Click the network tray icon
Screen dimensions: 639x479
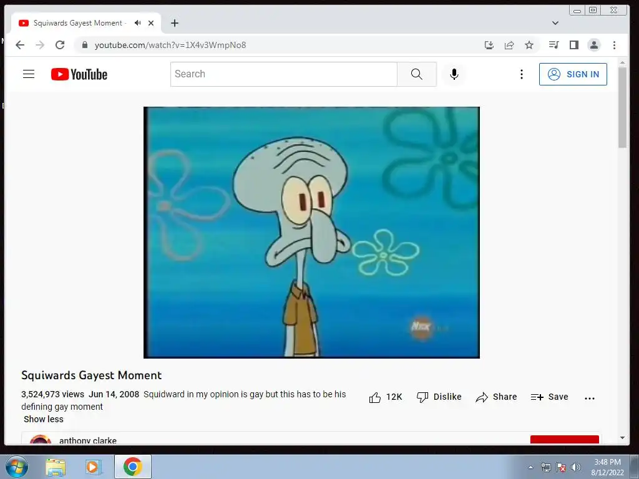pos(545,467)
